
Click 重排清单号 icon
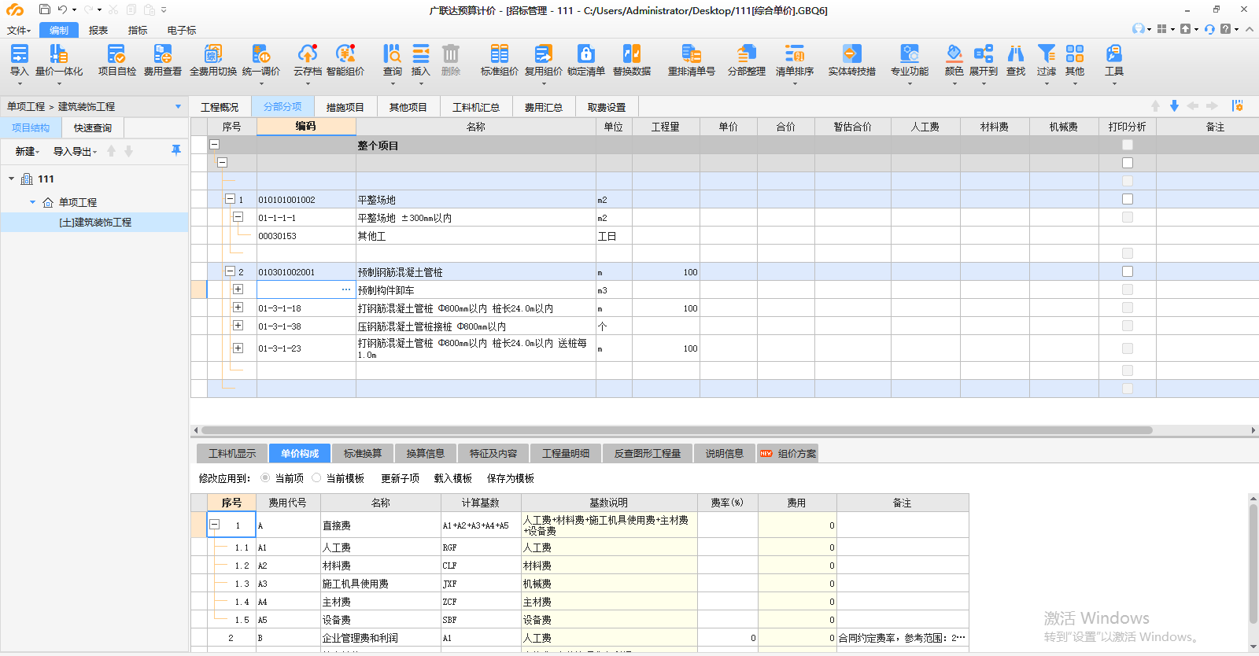pos(691,53)
